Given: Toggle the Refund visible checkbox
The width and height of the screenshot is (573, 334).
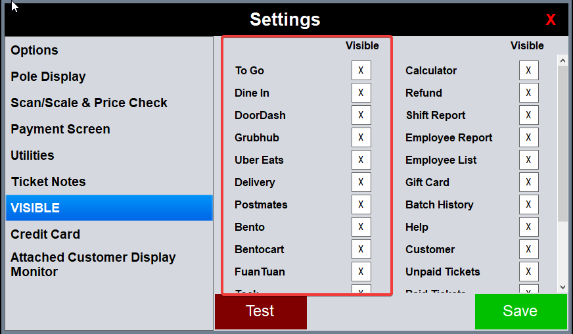Looking at the screenshot, I should (x=528, y=93).
